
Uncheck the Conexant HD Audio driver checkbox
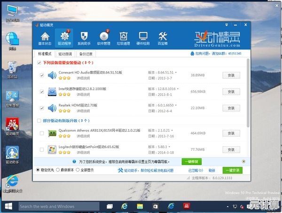[x=42, y=75]
